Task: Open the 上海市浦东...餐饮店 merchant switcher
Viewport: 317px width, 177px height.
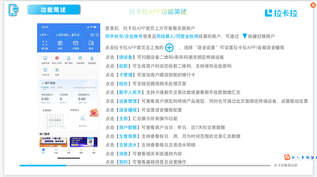Action: coord(69,35)
